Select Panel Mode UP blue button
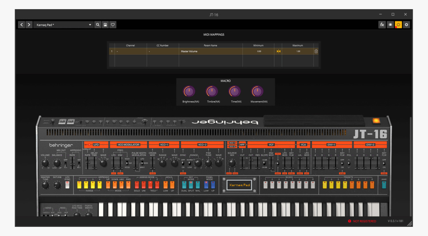This screenshot has width=428, height=236. [x=213, y=185]
